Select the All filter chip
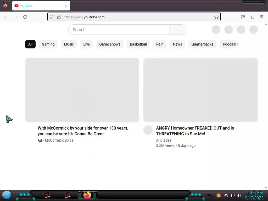Image resolution: width=268 pixels, height=201 pixels. (x=30, y=44)
